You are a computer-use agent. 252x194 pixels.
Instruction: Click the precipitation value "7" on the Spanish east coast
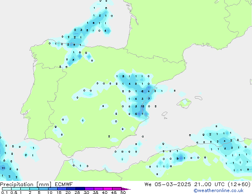point(149,99)
